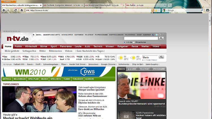This screenshot has height=119, width=212.
Task: Click the weather city search magnifier button
Action: click(x=161, y=57)
